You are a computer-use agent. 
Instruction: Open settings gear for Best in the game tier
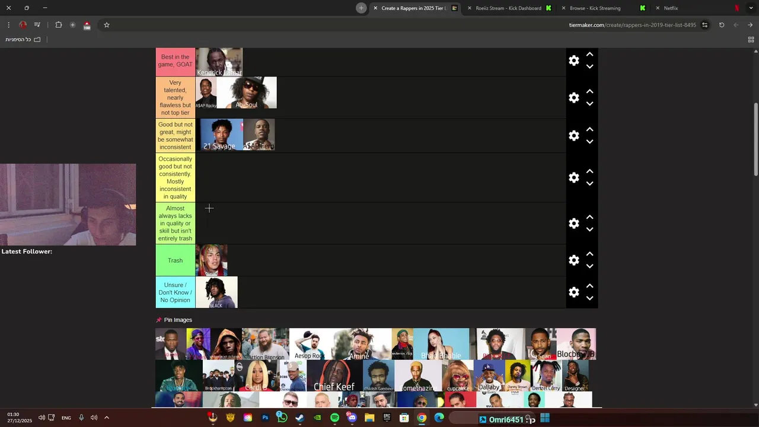coord(574,60)
